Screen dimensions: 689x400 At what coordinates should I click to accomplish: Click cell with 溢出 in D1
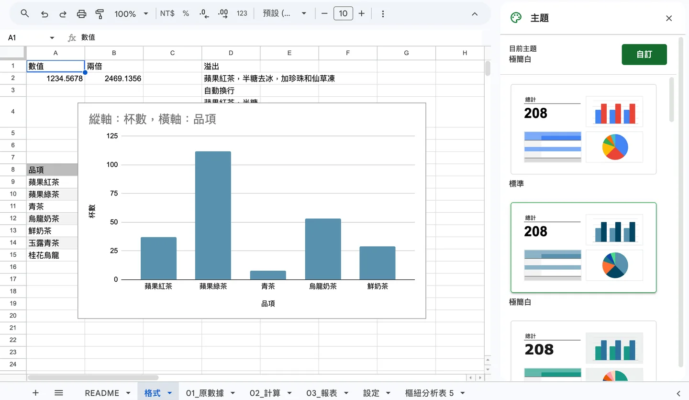(231, 66)
